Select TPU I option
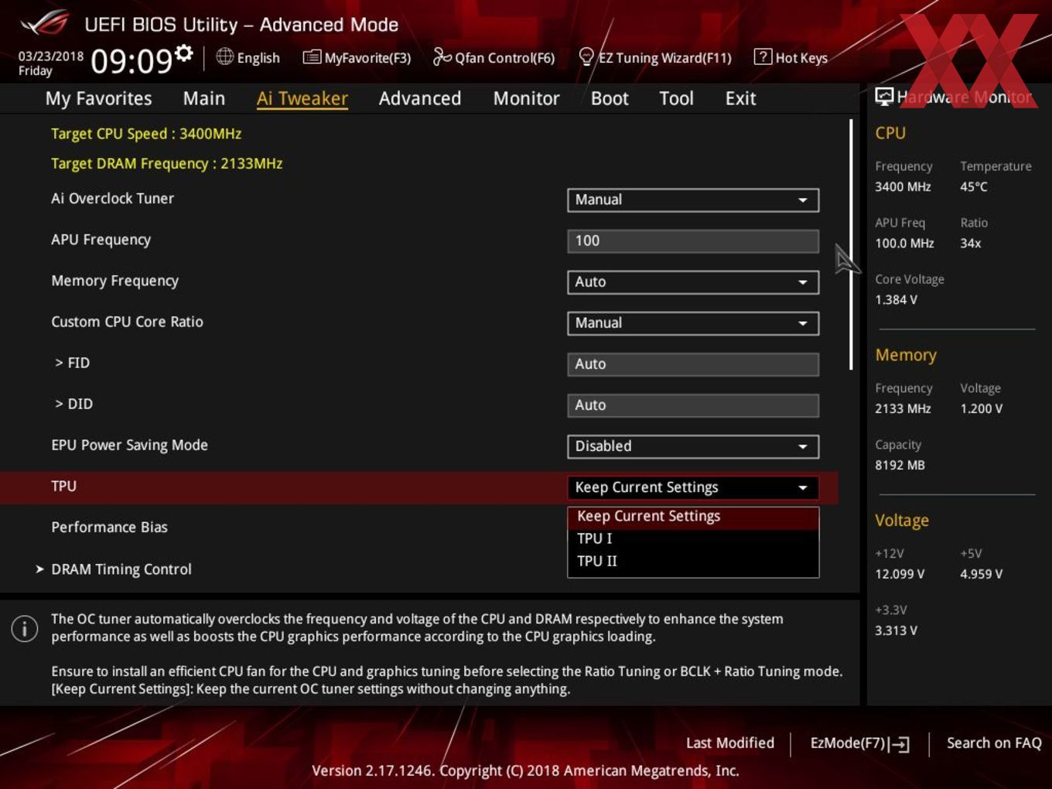Viewport: 1052px width, 789px height. click(x=693, y=538)
